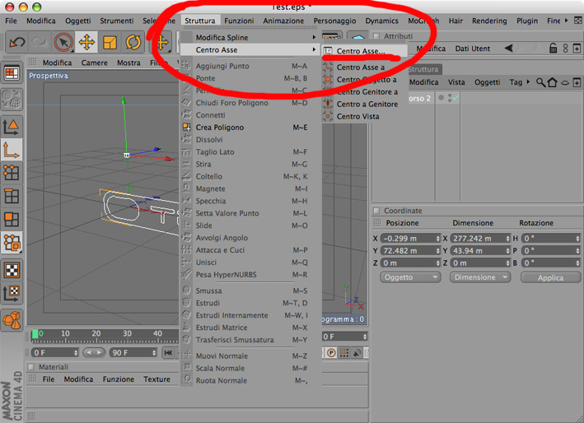Click the X position field
Image resolution: width=584 pixels, height=423 pixels.
(411, 239)
